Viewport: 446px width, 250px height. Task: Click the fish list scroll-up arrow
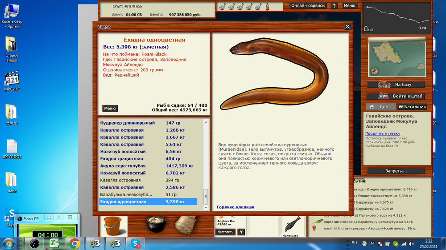pos(206,122)
